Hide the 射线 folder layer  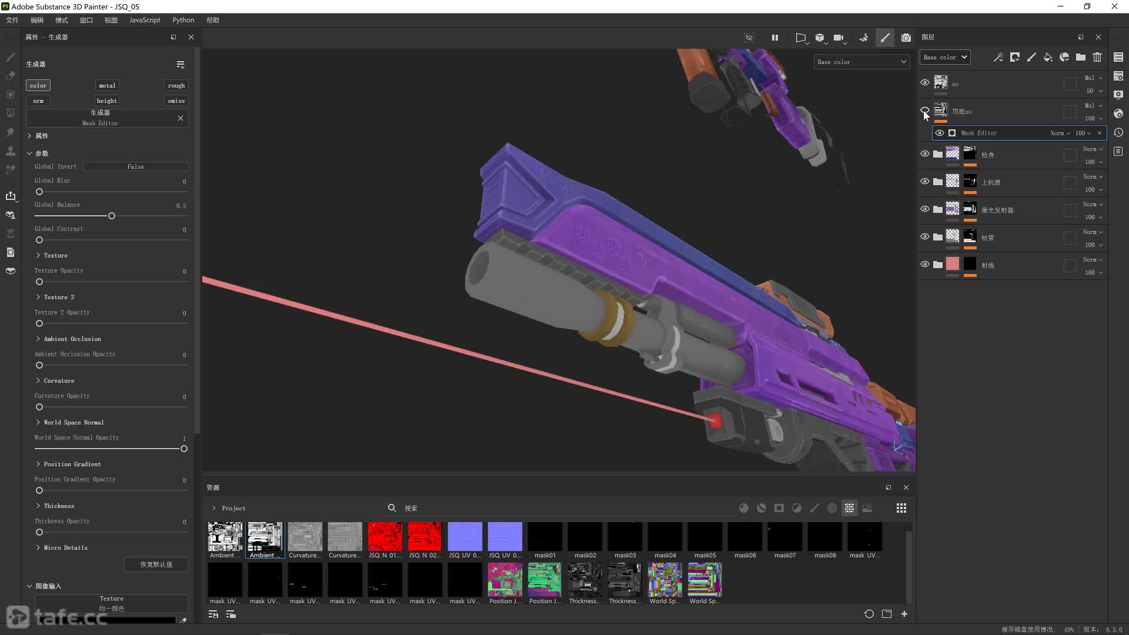click(x=925, y=264)
